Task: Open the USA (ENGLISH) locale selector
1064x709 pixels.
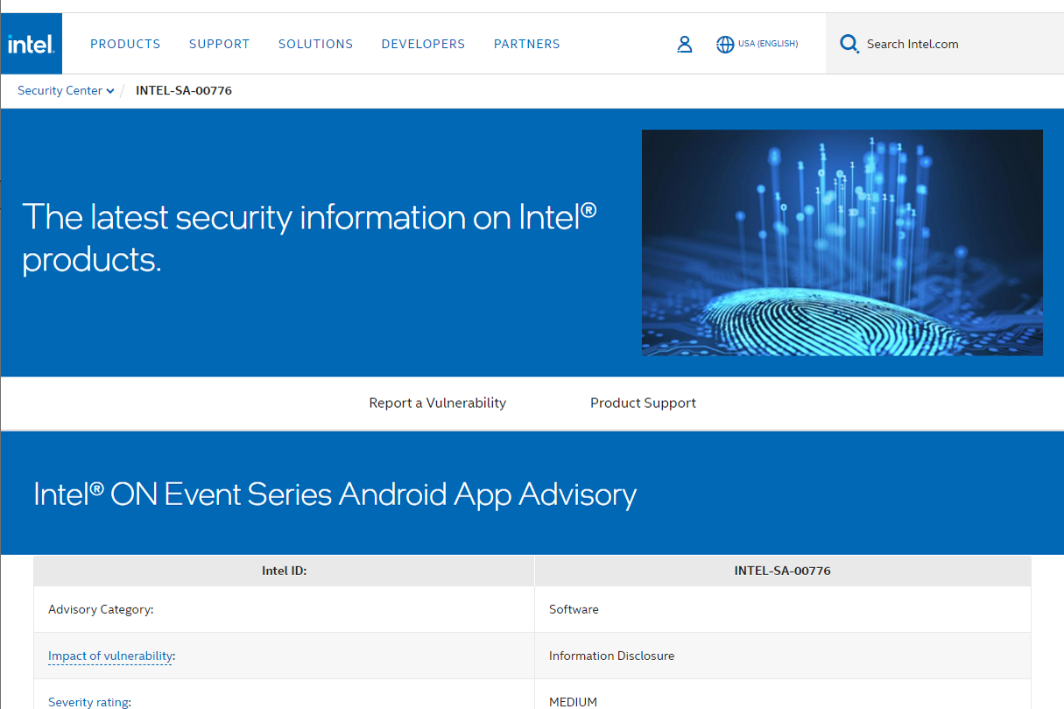Action: click(767, 44)
